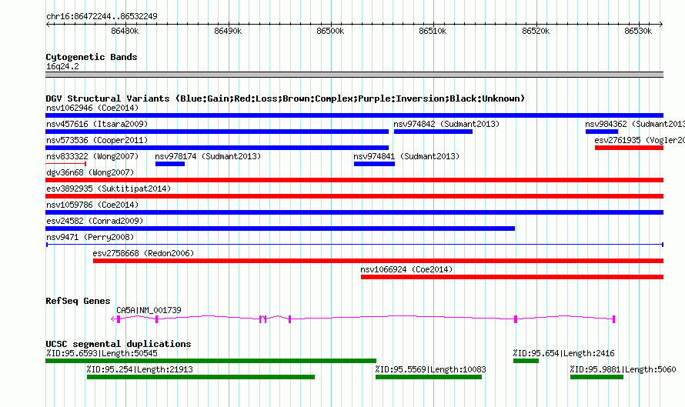Open the CA5A|NM_001739 gene label
Screen dimensions: 685x407
pyautogui.click(x=149, y=310)
